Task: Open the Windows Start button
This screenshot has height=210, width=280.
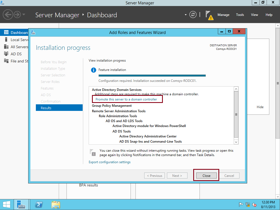Action: (7, 205)
